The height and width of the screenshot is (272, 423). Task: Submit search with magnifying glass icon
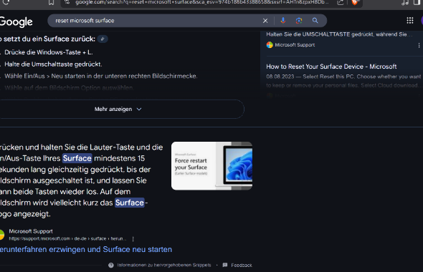click(x=315, y=21)
